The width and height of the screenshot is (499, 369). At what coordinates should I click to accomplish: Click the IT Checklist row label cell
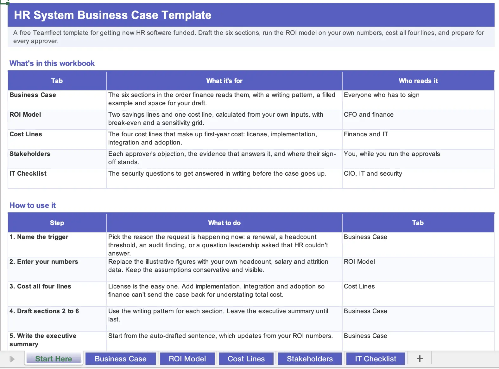click(x=57, y=179)
